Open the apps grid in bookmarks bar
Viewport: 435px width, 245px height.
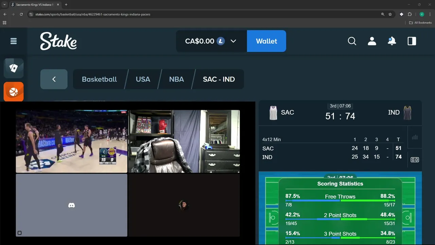(4, 23)
